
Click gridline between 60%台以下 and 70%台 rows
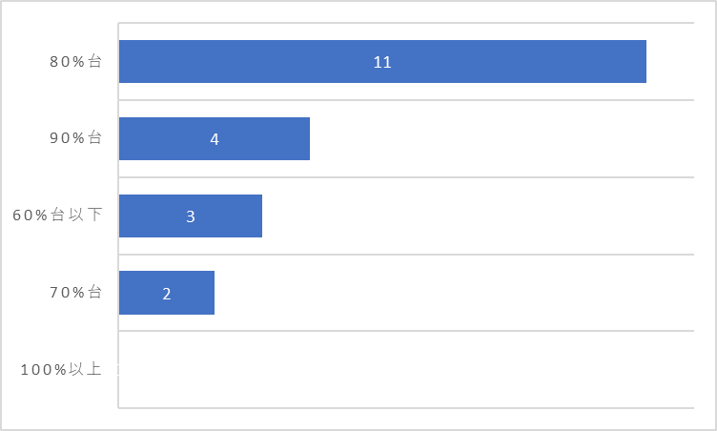pyautogui.click(x=406, y=255)
